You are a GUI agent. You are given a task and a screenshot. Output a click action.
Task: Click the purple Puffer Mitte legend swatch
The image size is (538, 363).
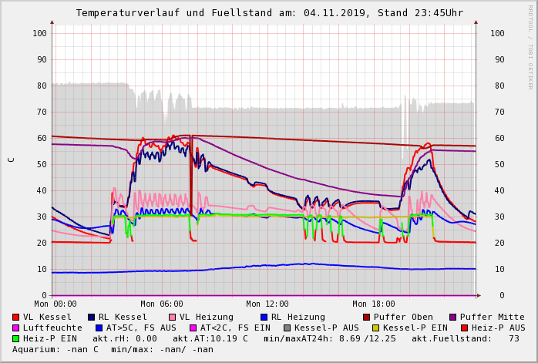click(x=452, y=317)
